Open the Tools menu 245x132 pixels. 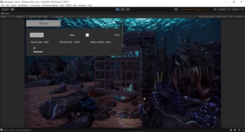(62, 5)
